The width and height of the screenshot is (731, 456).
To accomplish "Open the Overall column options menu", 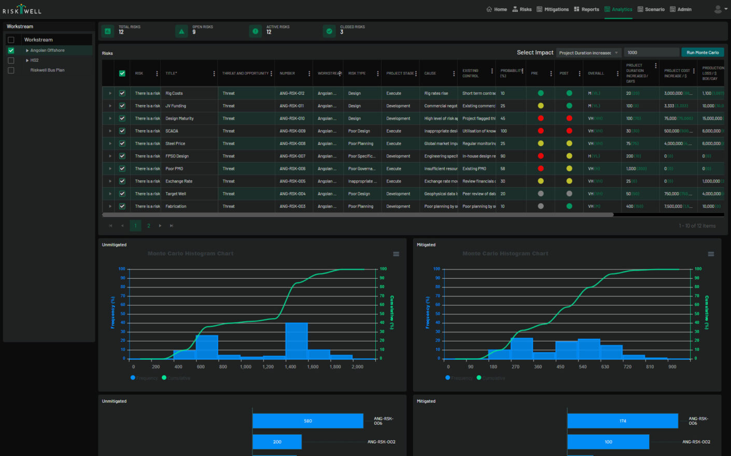I will tap(617, 74).
